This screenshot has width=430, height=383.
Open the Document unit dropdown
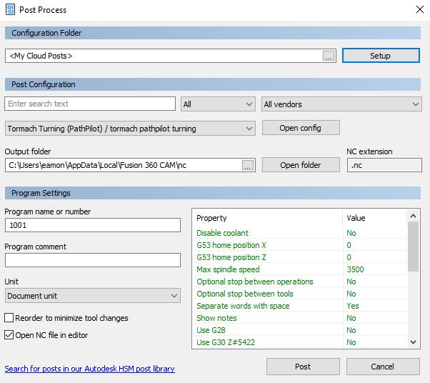[x=93, y=296]
